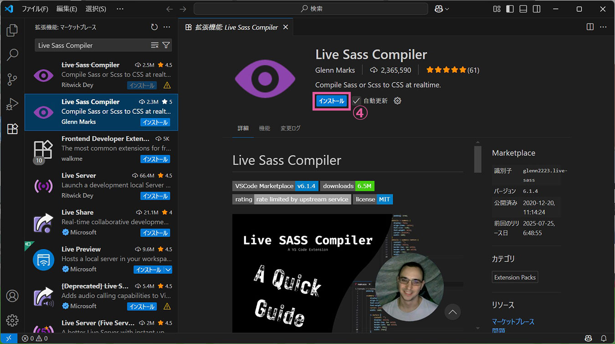Toggle the primary side bar
The width and height of the screenshot is (615, 344).
(510, 9)
